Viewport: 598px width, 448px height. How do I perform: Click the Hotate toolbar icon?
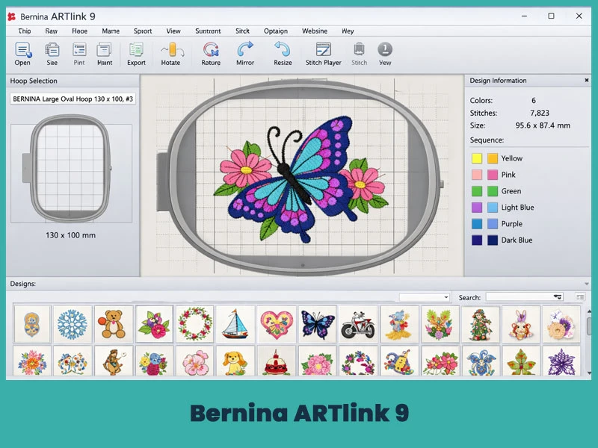tap(173, 50)
